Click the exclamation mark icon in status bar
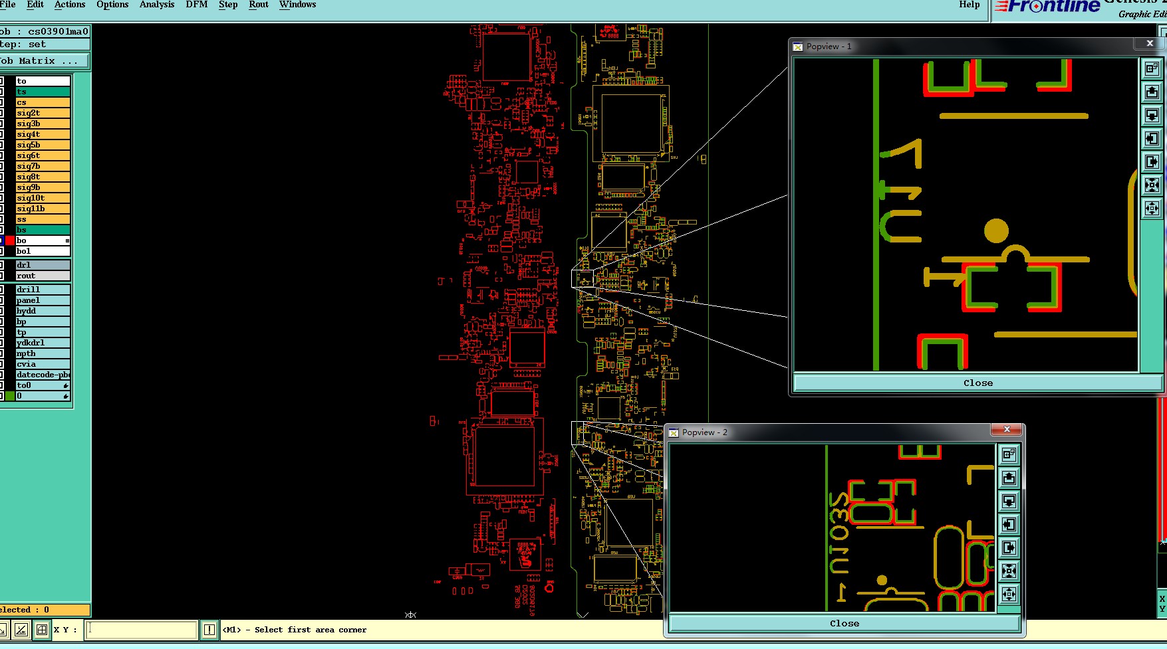1167x649 pixels. coord(209,630)
